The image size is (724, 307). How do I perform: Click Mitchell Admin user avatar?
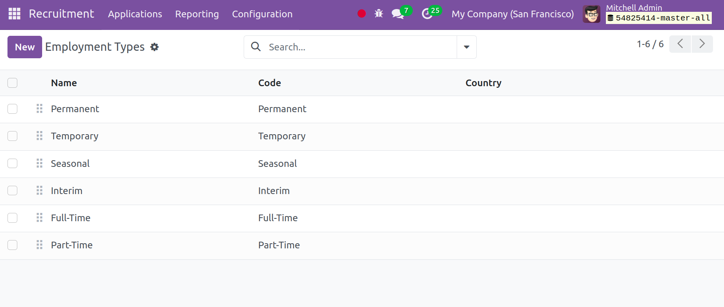591,14
